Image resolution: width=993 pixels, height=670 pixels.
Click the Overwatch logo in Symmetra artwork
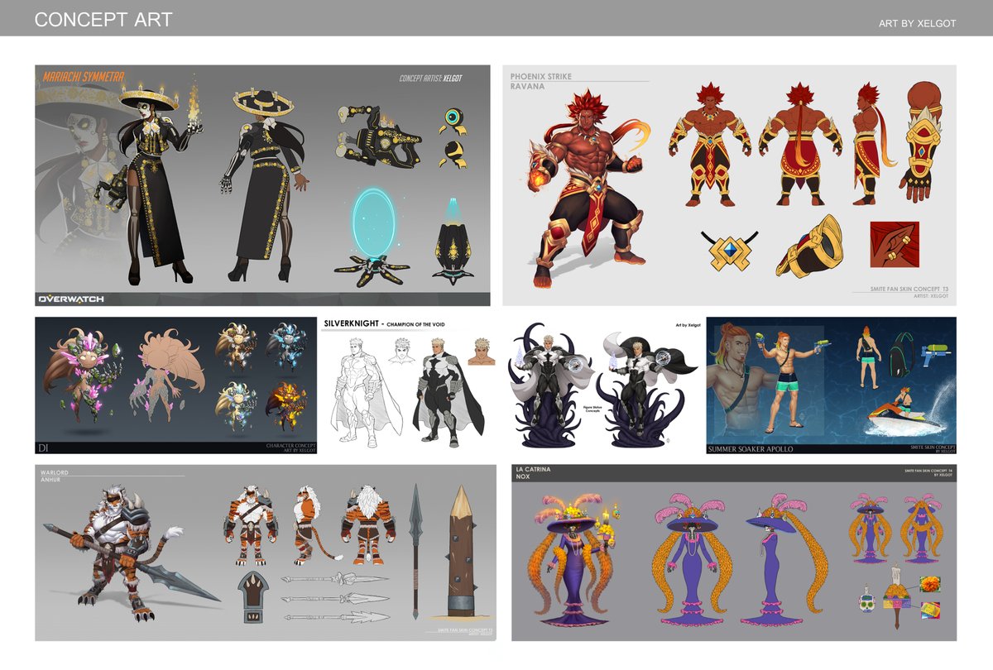tap(71, 298)
